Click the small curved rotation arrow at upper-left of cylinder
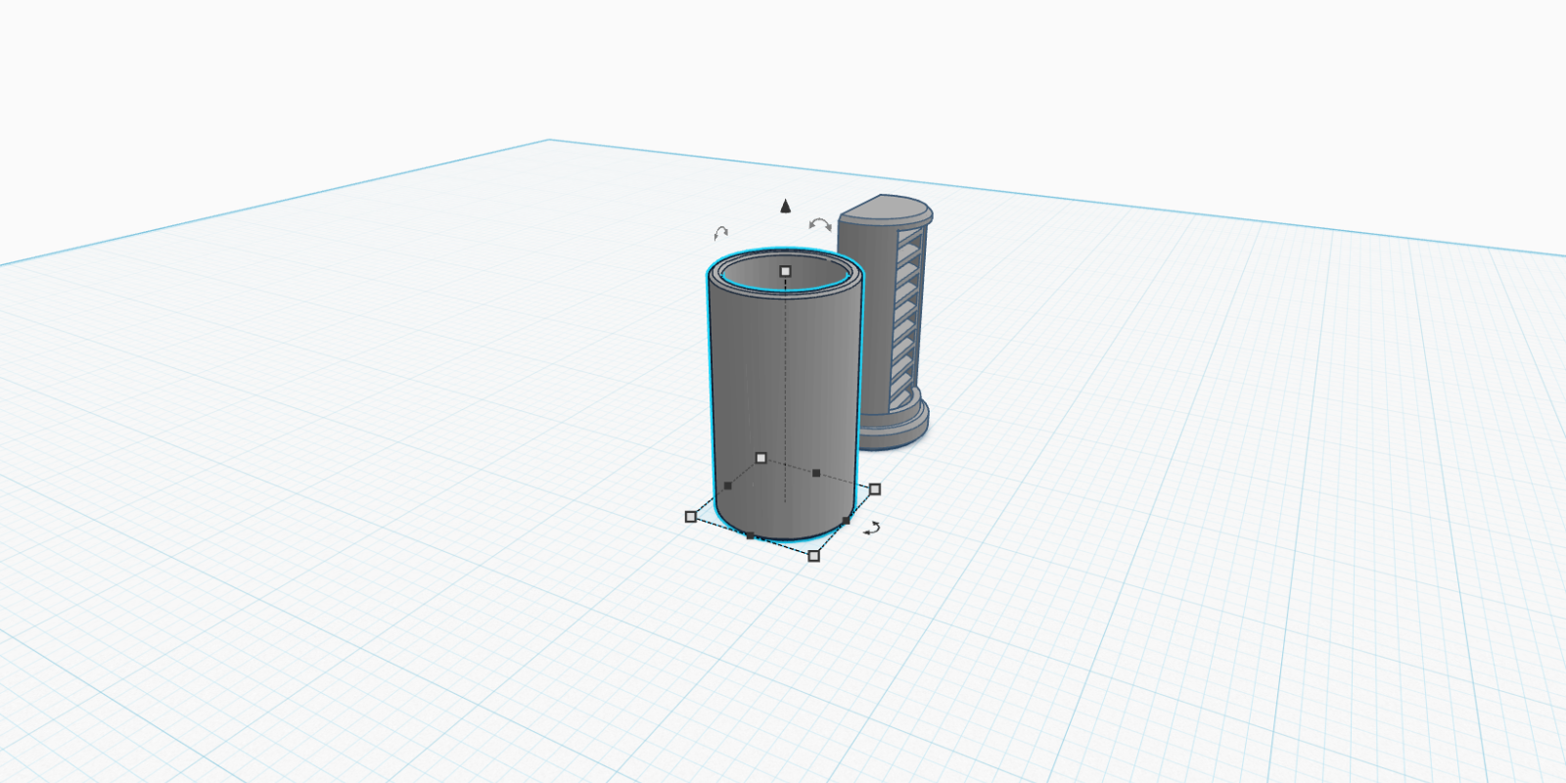1566x783 pixels. click(721, 233)
